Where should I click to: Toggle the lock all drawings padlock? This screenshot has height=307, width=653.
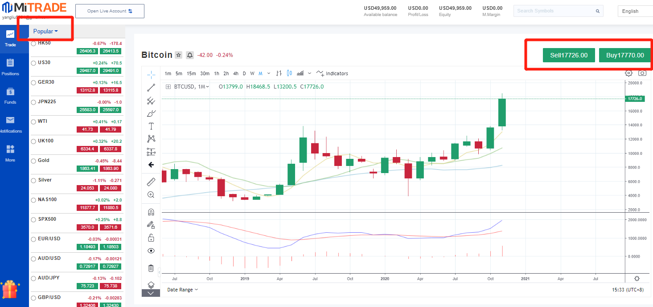click(x=151, y=238)
